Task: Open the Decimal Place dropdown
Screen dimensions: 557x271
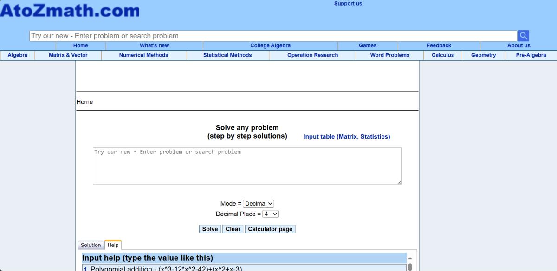Action: (270, 214)
